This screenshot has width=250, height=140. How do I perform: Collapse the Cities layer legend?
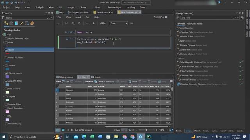click(4, 42)
